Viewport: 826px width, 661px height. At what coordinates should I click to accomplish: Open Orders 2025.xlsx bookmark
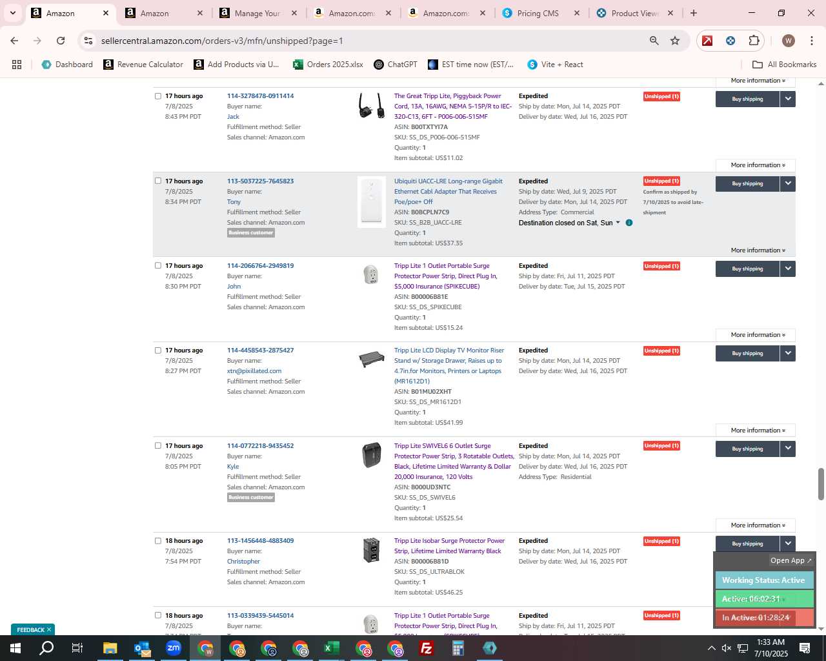328,65
